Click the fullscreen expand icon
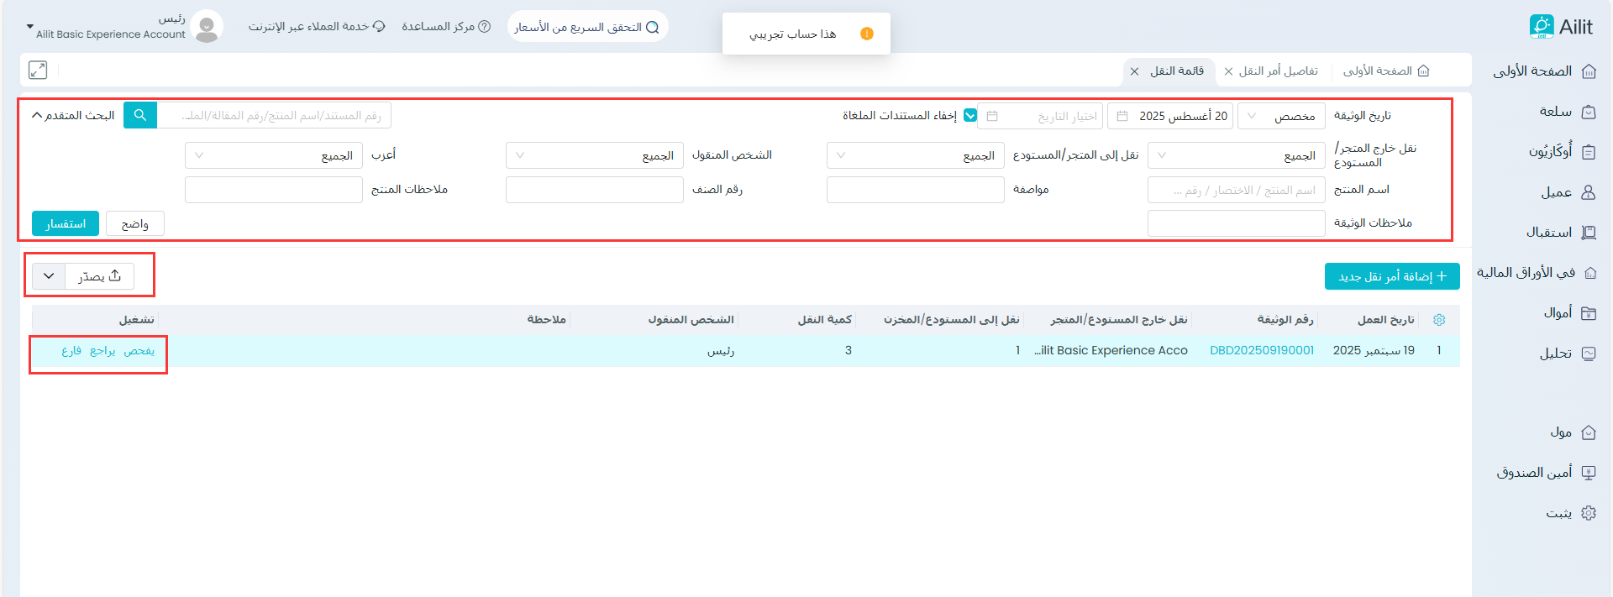The width and height of the screenshot is (1613, 597). coord(38,71)
